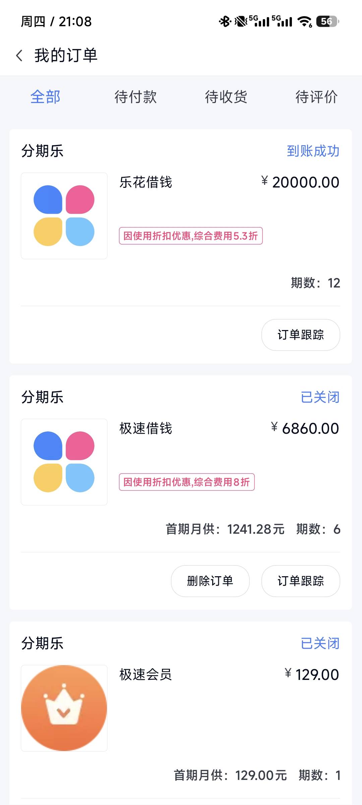
Task: Switch to the 全部 tab
Action: coord(45,97)
